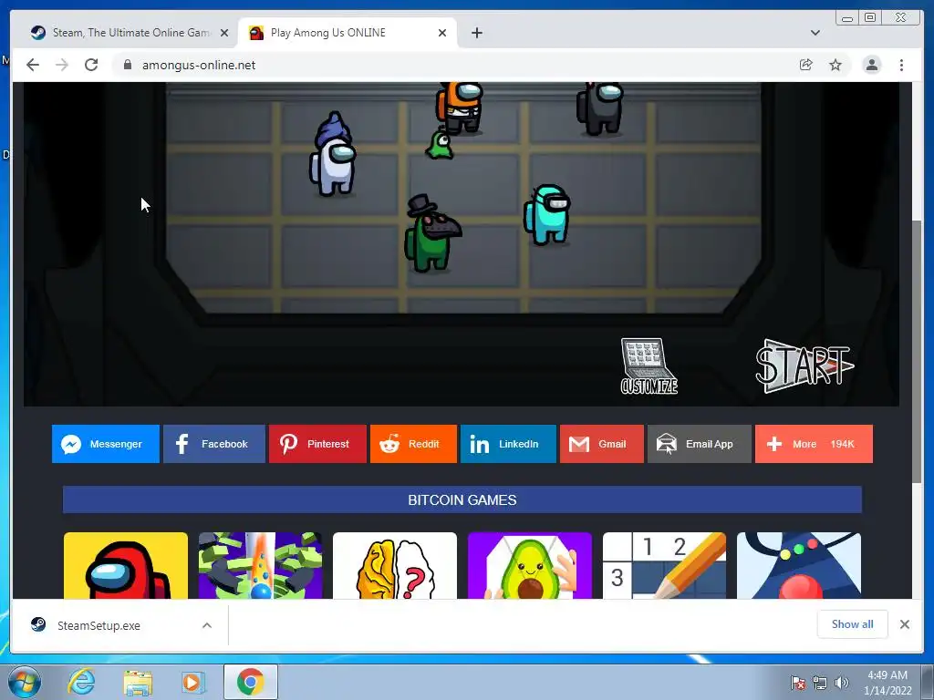Open the red ball slope game thumbnail

click(x=799, y=565)
